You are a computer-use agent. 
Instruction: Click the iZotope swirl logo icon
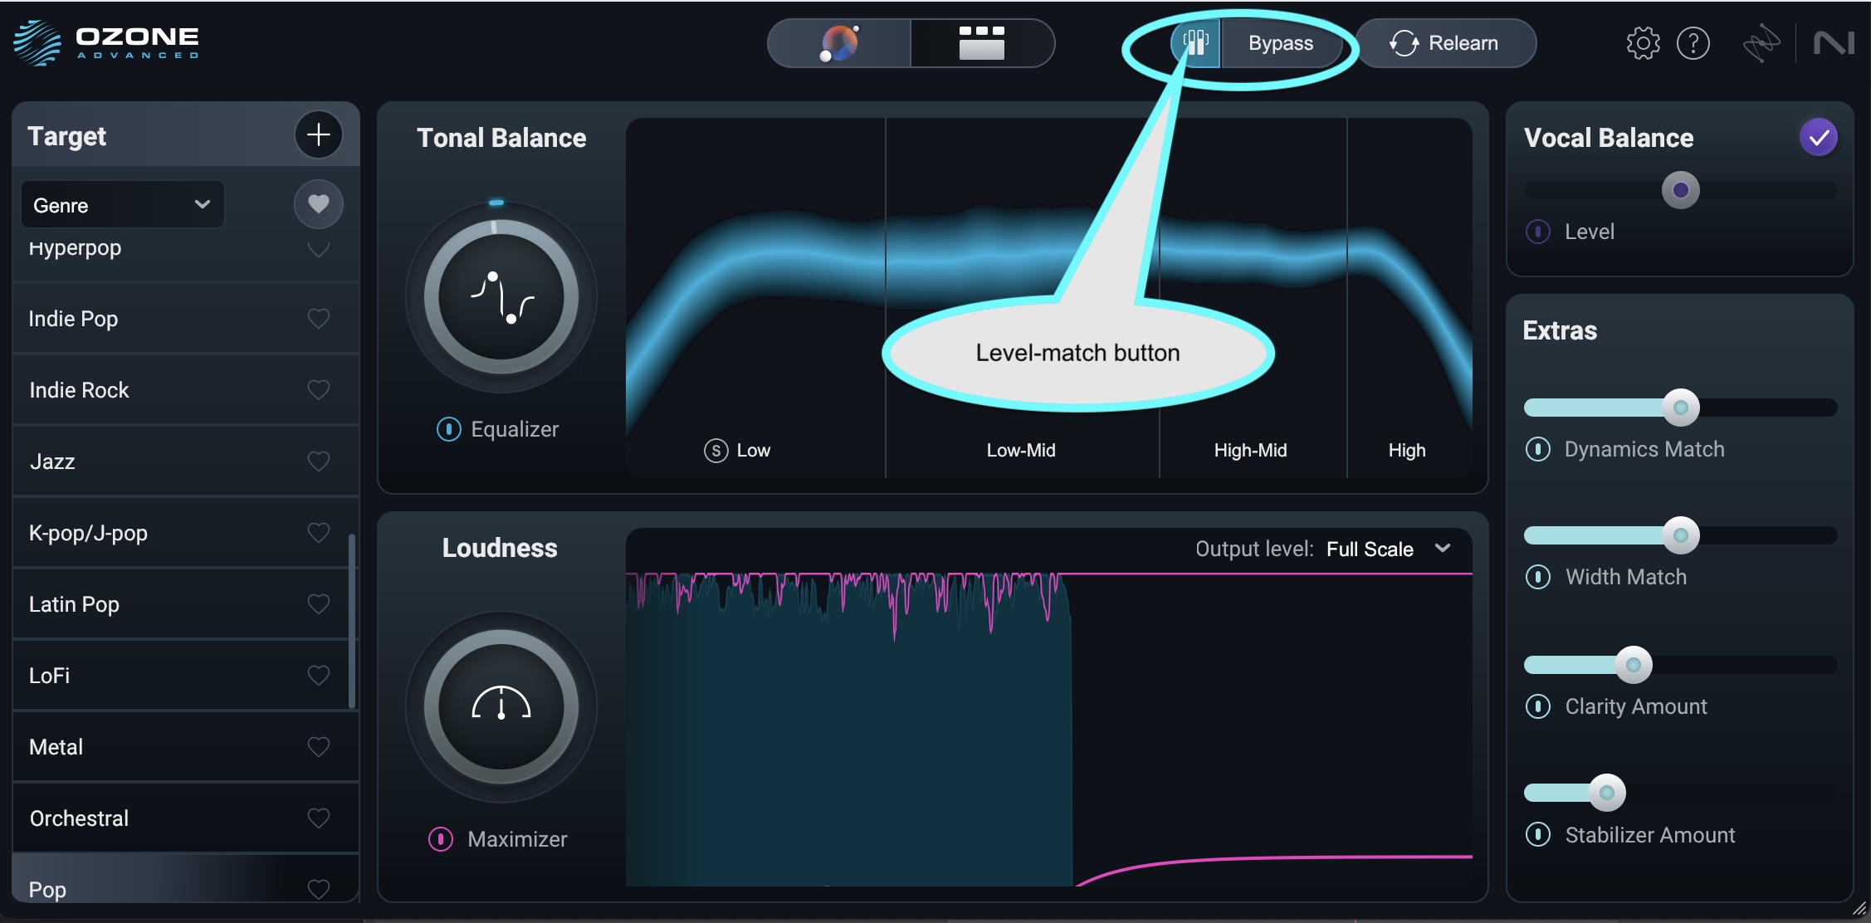click(1761, 43)
